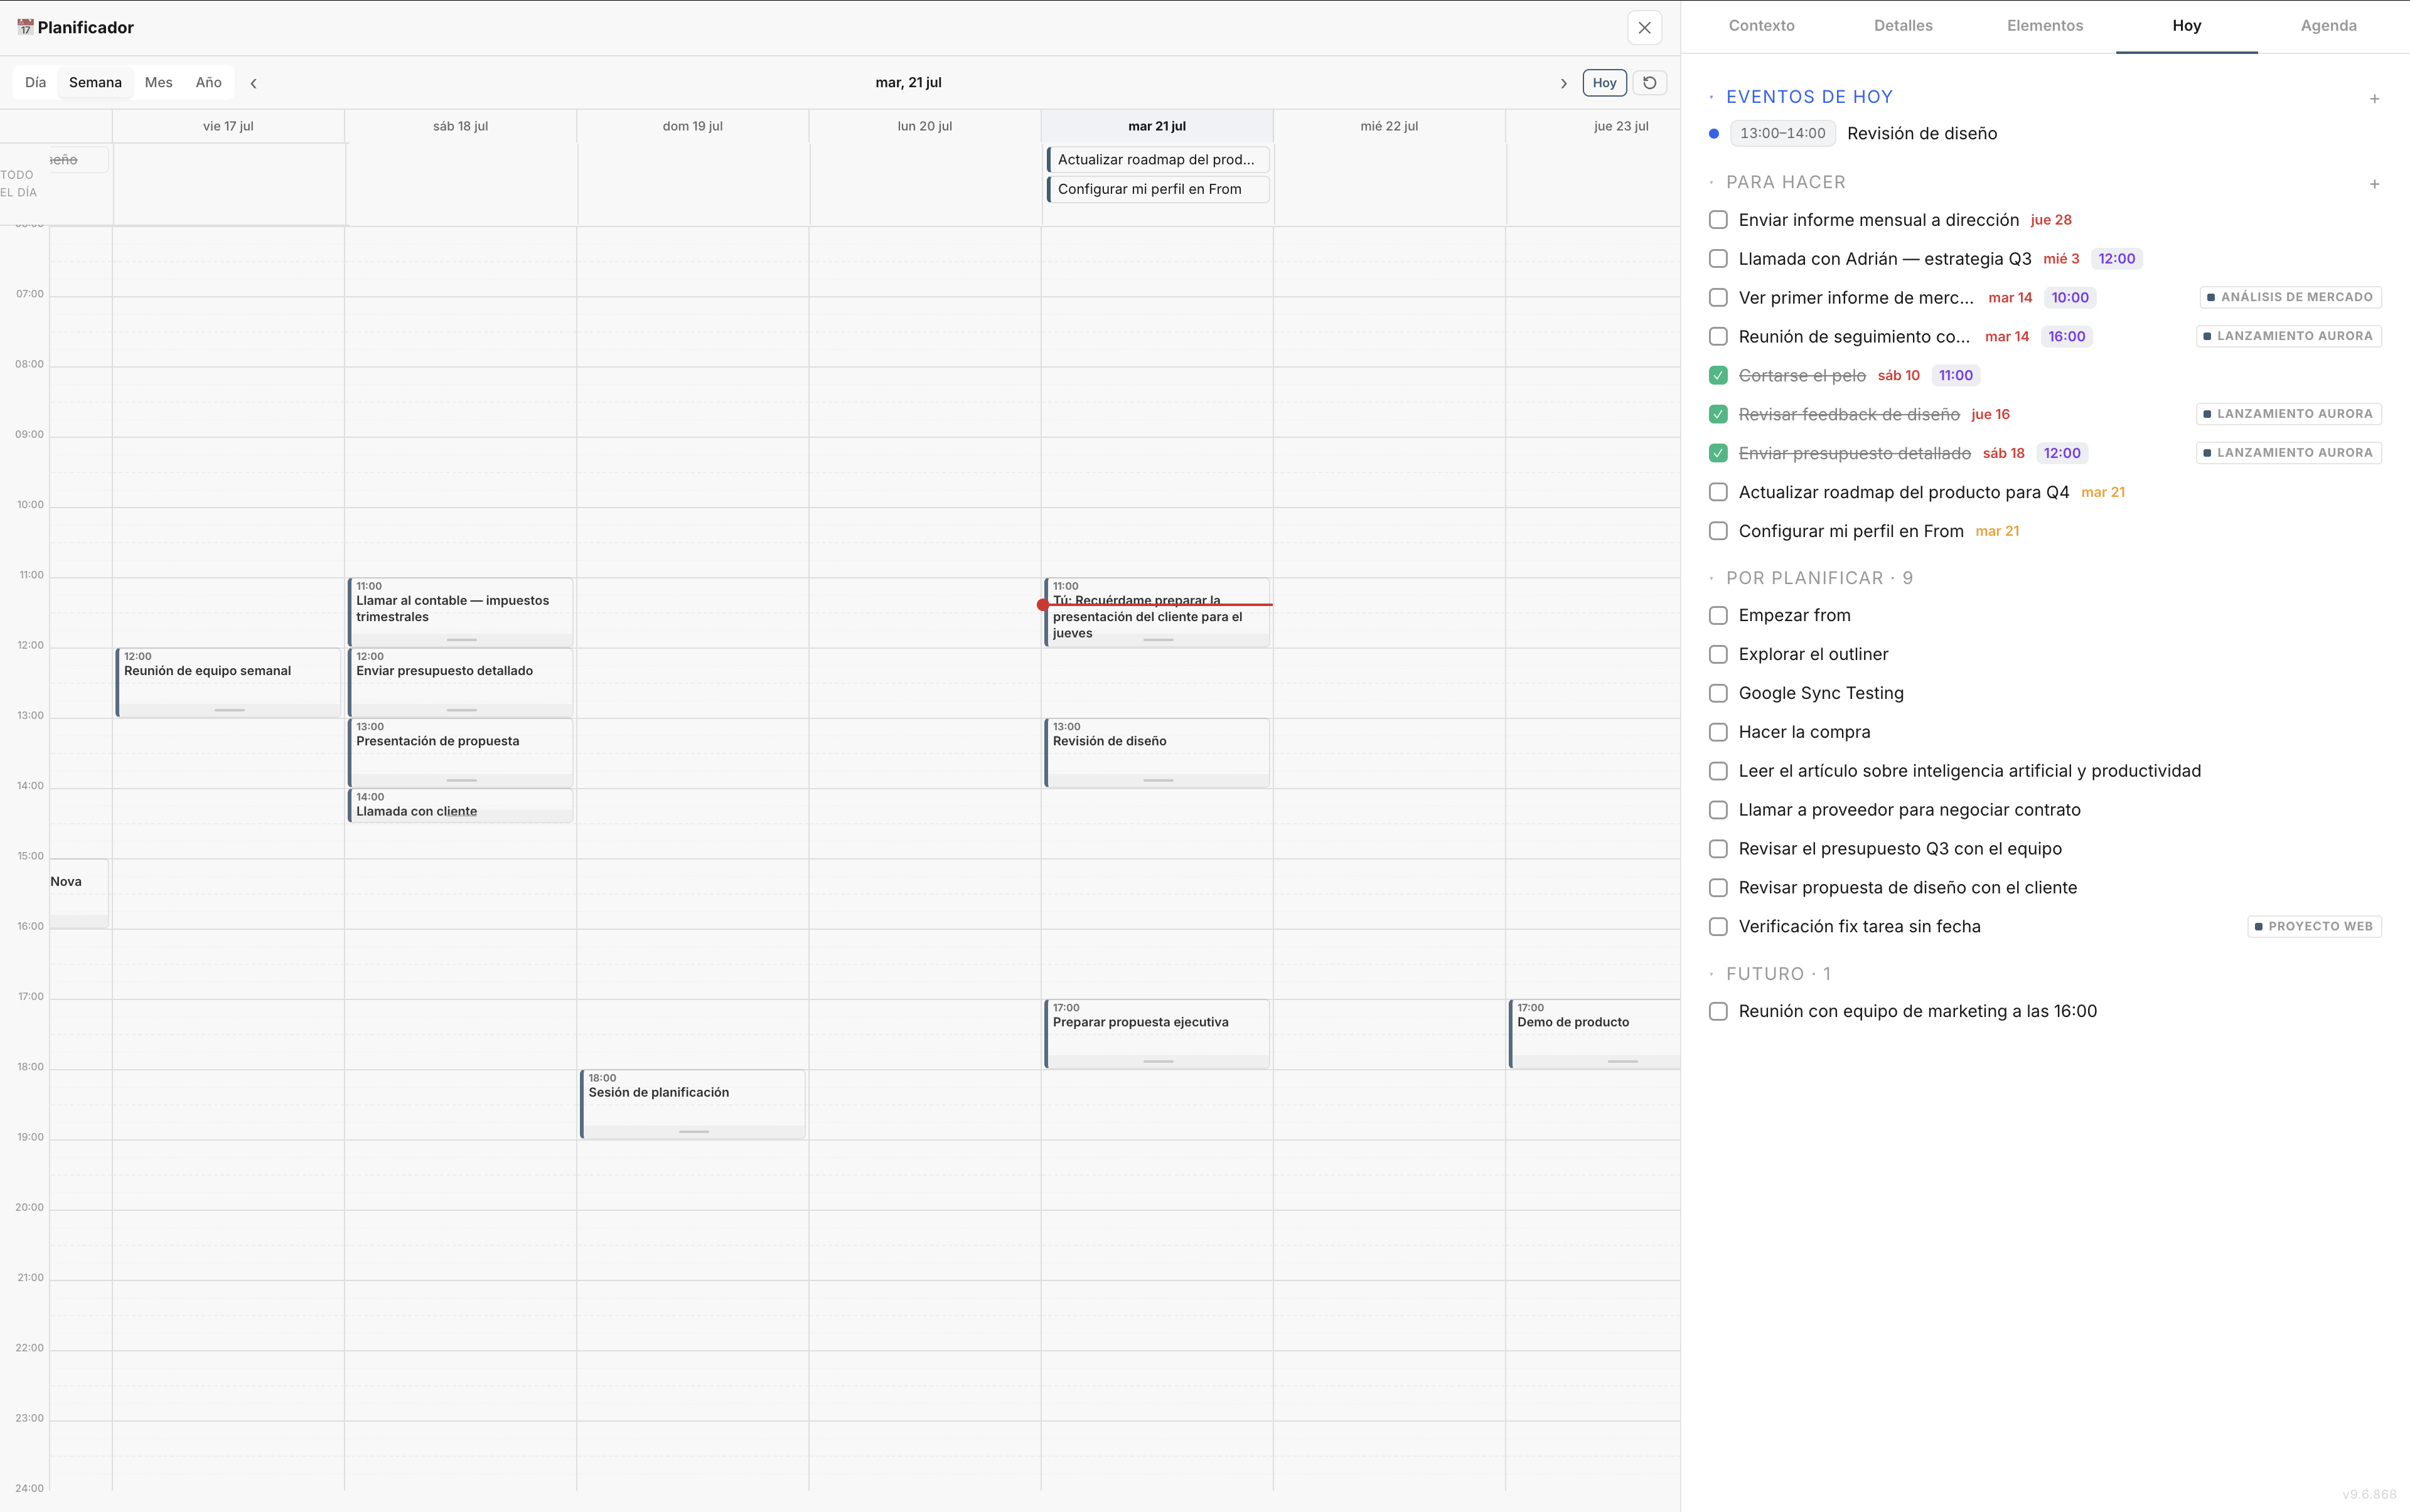Add new event with Eventos de Hoy plus

(2374, 98)
